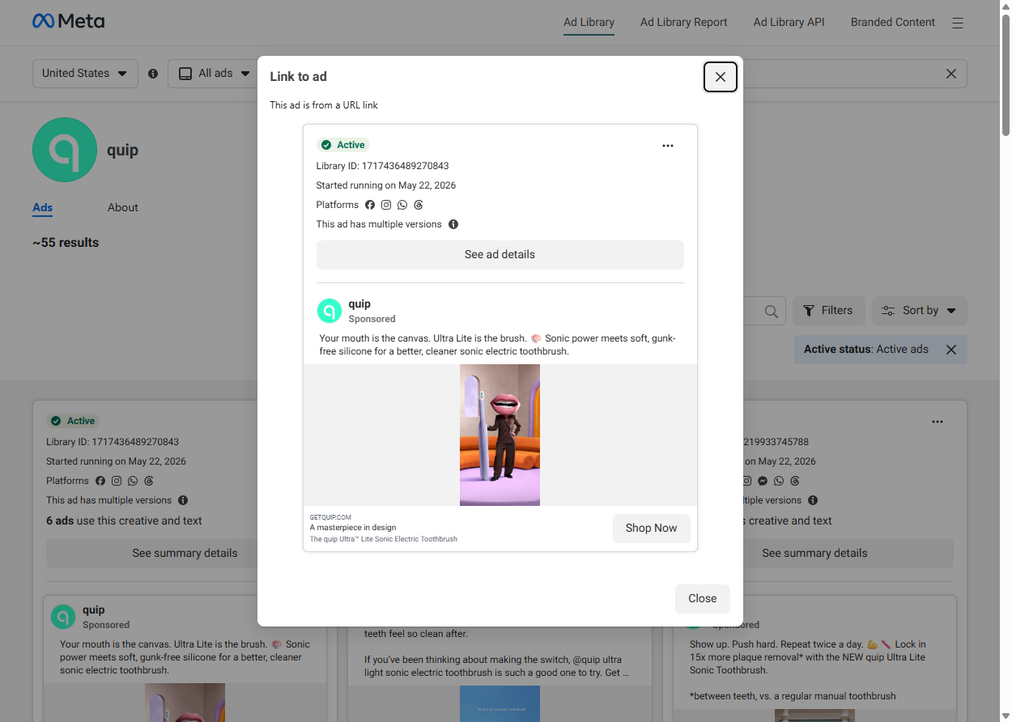This screenshot has height=722, width=1012.
Task: Open the Ad Library Report tab
Action: tap(683, 23)
